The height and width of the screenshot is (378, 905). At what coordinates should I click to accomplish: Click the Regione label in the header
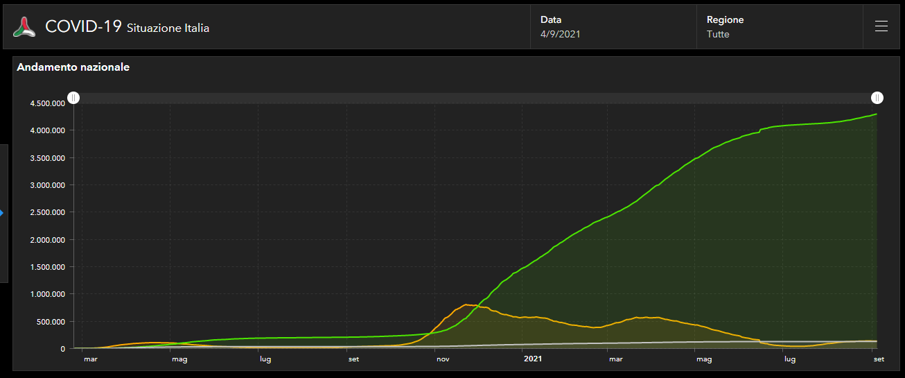point(725,20)
